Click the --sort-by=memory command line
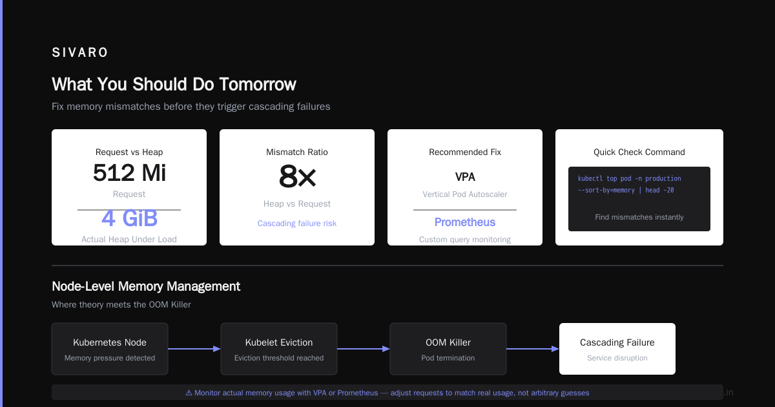This screenshot has width=775, height=407. [x=626, y=190]
